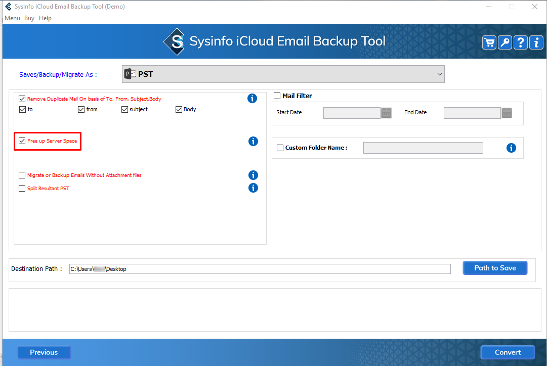Click the Path to Save button
This screenshot has width=547, height=366.
(495, 268)
